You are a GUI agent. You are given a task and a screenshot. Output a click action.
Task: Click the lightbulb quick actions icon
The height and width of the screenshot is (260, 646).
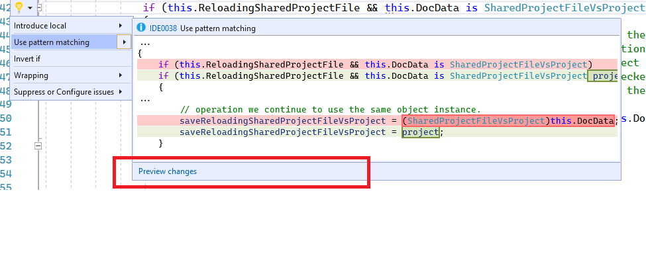coord(19,7)
